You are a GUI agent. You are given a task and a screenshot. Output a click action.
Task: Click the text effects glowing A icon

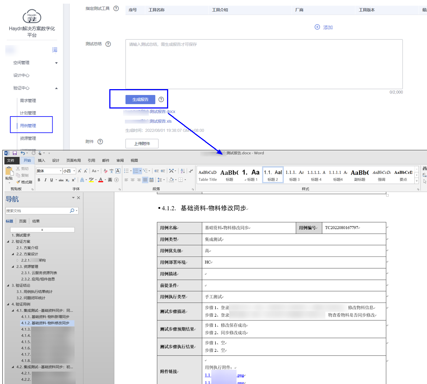click(x=82, y=180)
